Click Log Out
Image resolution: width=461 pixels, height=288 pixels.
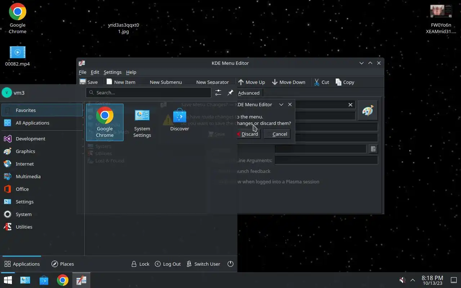point(168,264)
